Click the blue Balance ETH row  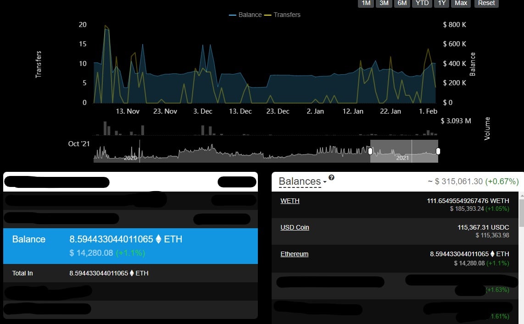point(130,246)
